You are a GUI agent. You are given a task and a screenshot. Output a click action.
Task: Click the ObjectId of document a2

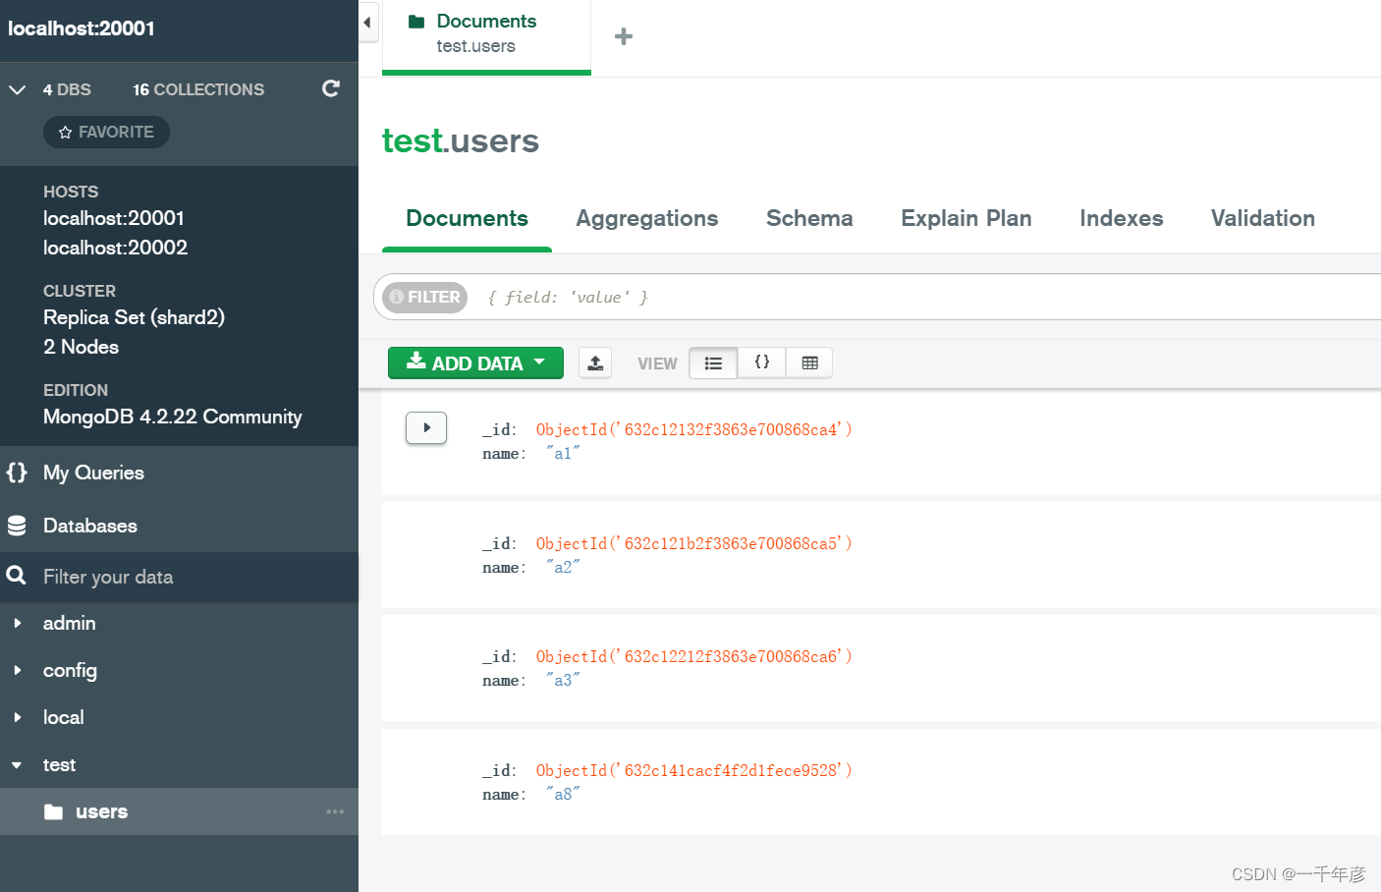point(693,543)
